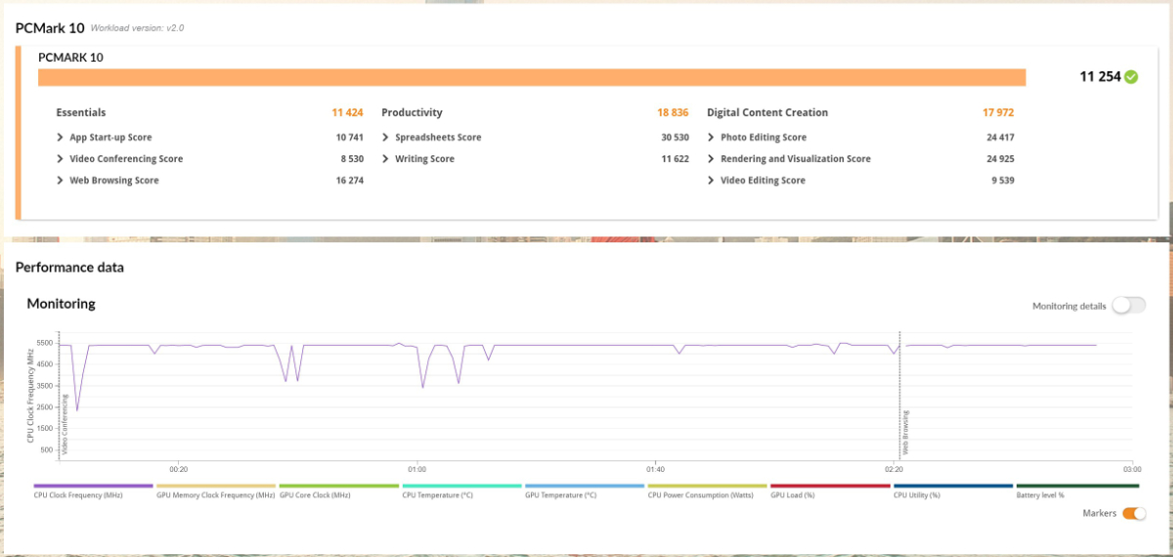Click the green validation checkmark icon

[1131, 76]
